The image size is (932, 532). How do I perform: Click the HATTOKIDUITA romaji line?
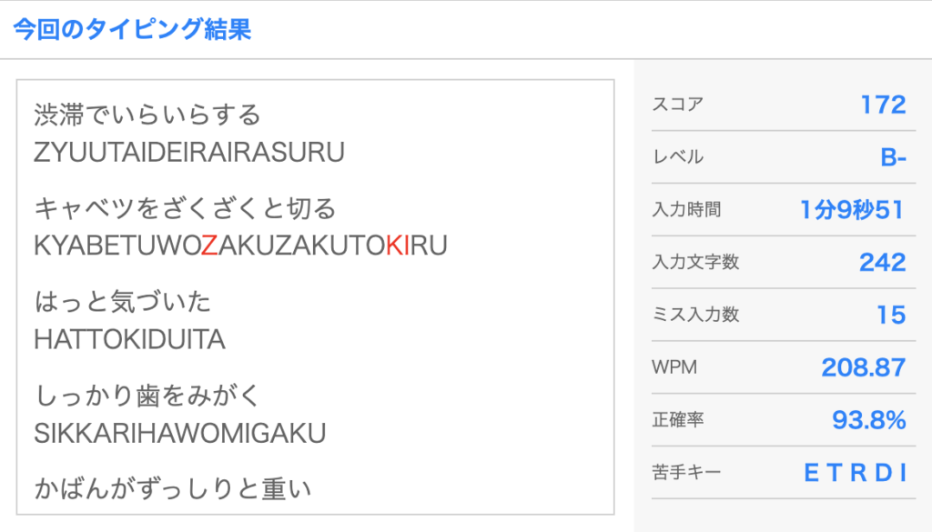[x=129, y=339]
